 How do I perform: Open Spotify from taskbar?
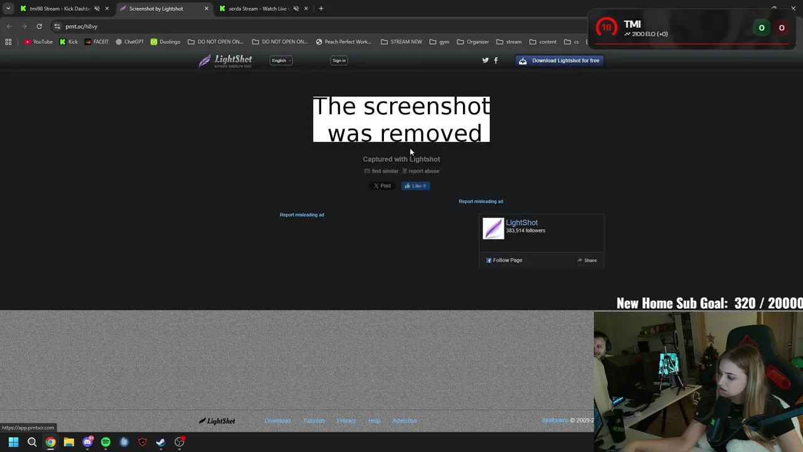(105, 442)
